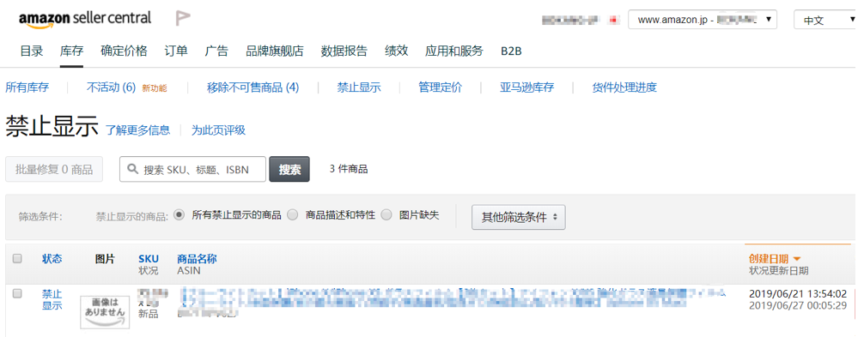The width and height of the screenshot is (858, 337).
Task: Open the 数据报告 menu
Action: [344, 51]
